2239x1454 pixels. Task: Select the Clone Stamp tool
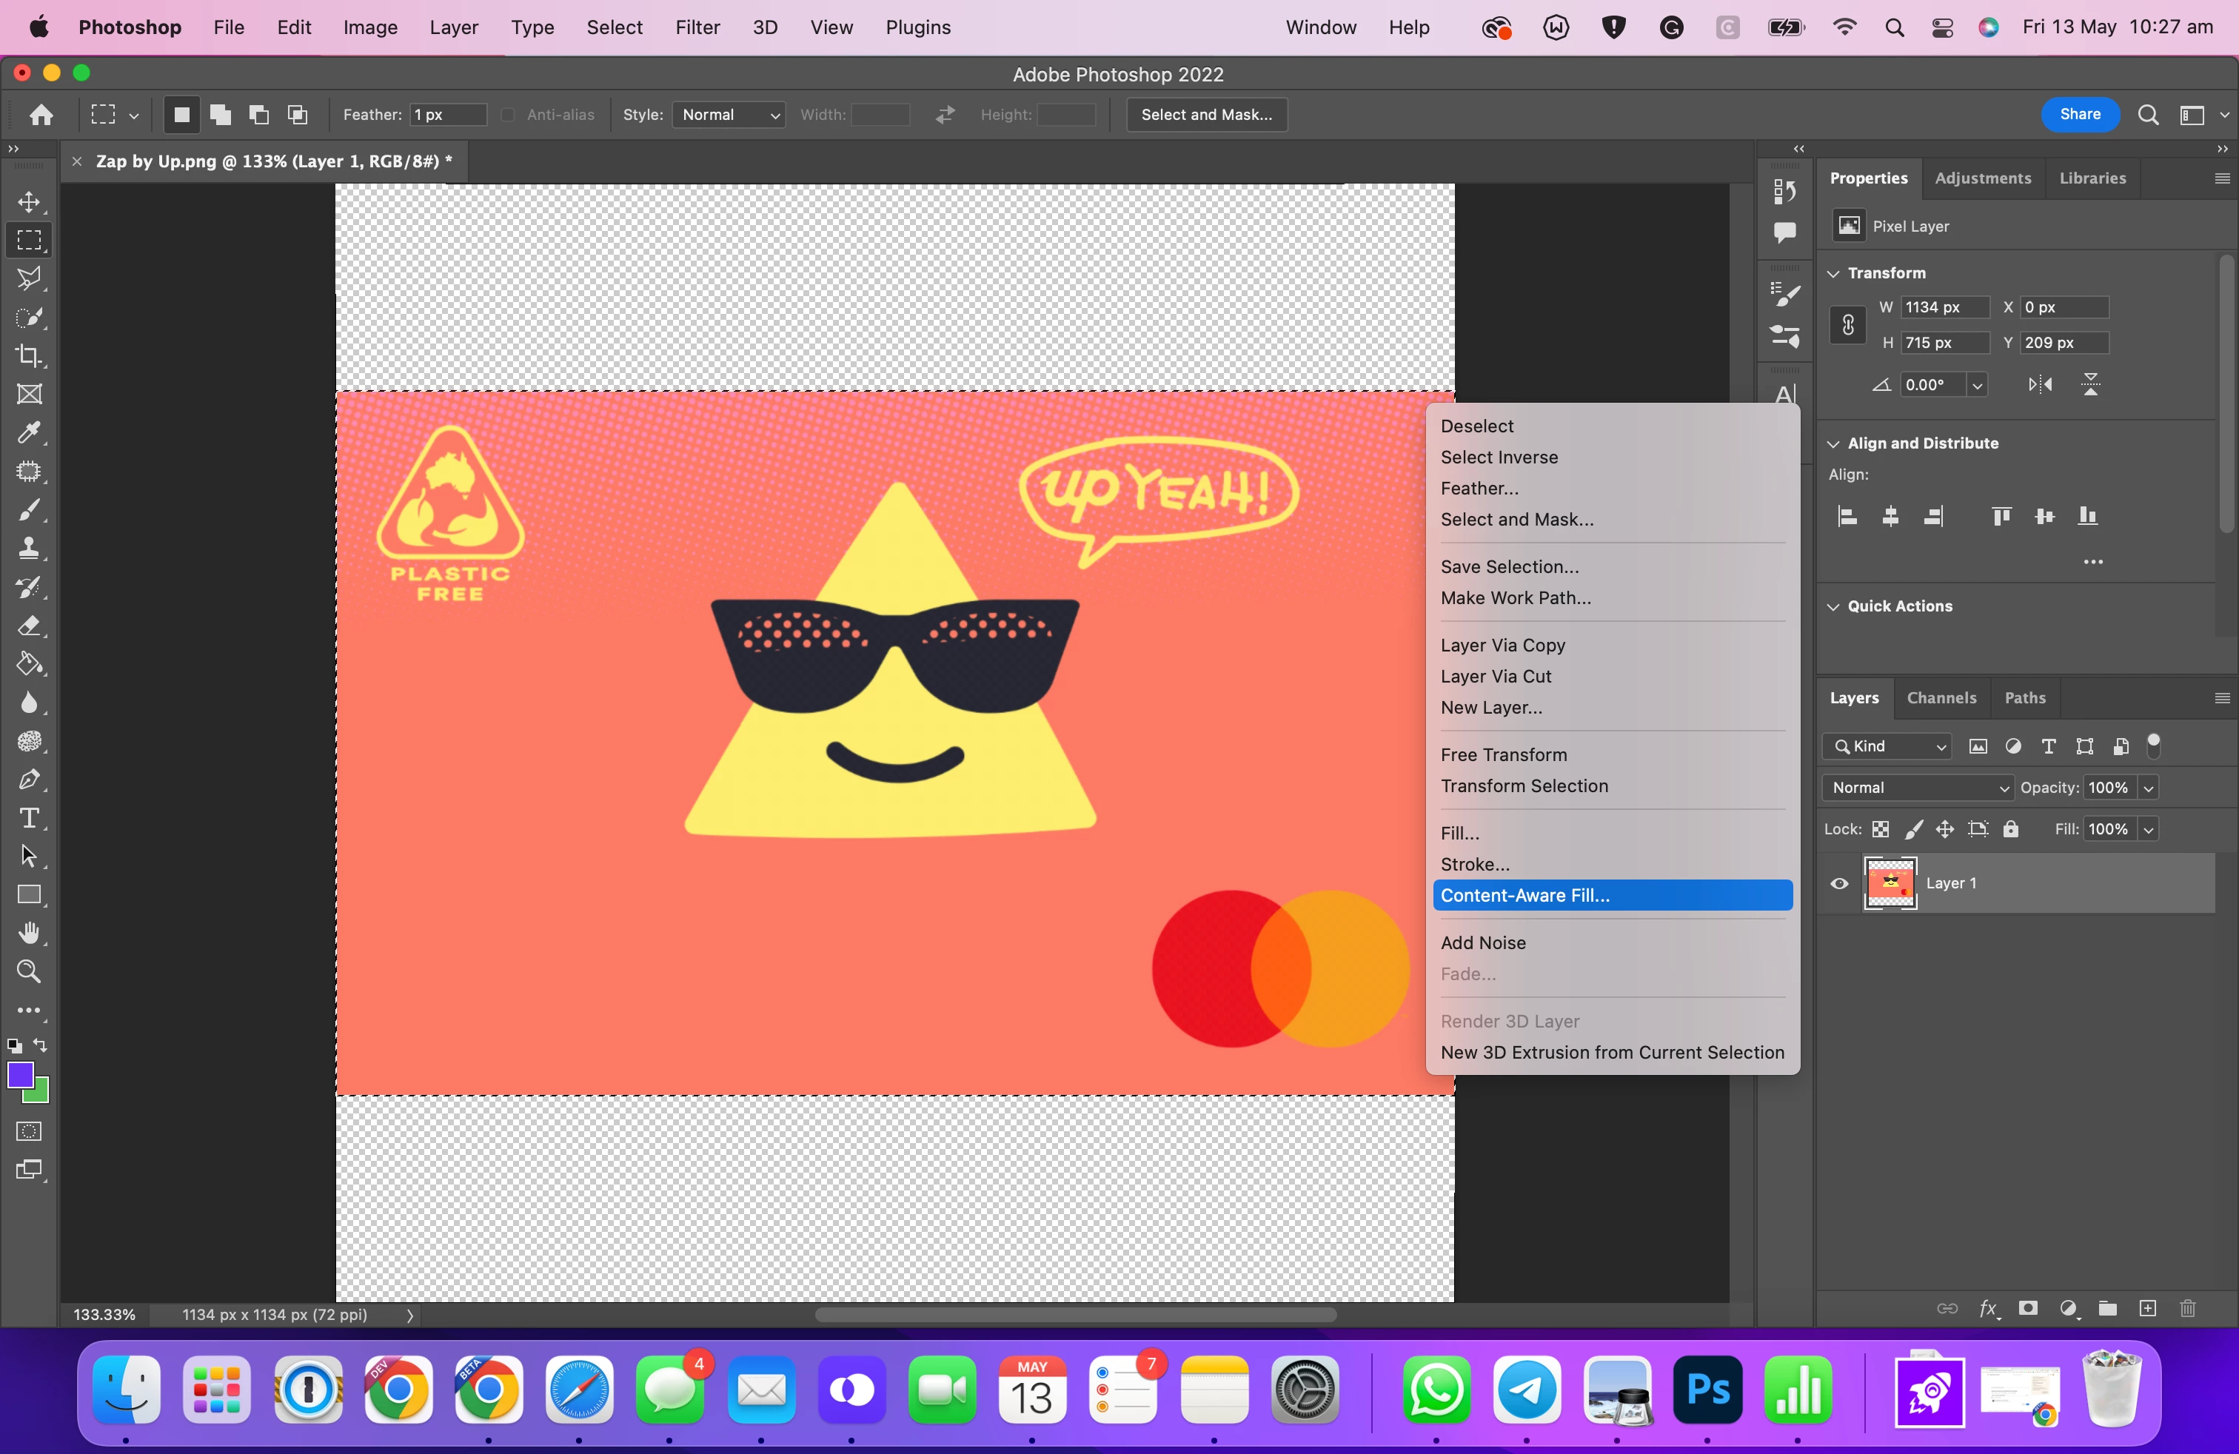click(29, 549)
